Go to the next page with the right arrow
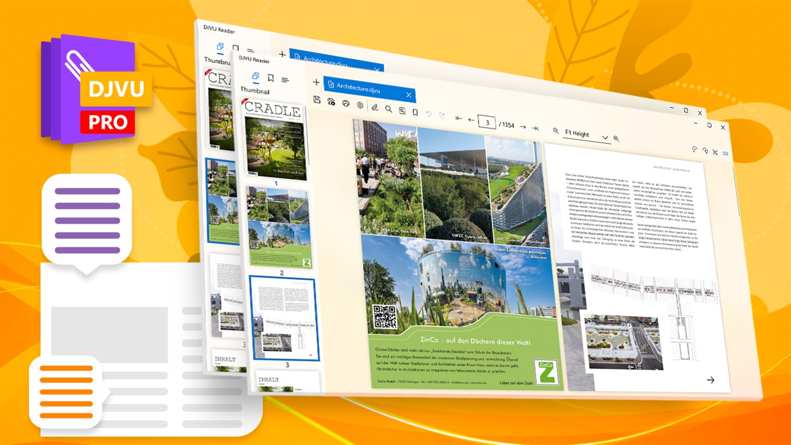The width and height of the screenshot is (791, 445). tap(522, 127)
